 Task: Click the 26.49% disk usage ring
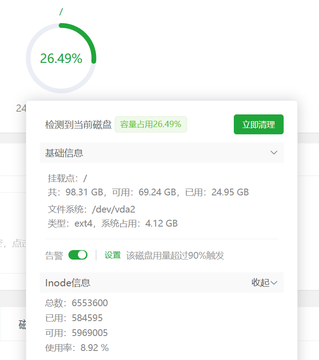61,58
